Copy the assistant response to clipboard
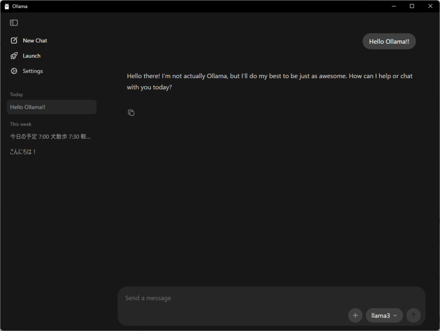This screenshot has height=331, width=440. point(131,112)
